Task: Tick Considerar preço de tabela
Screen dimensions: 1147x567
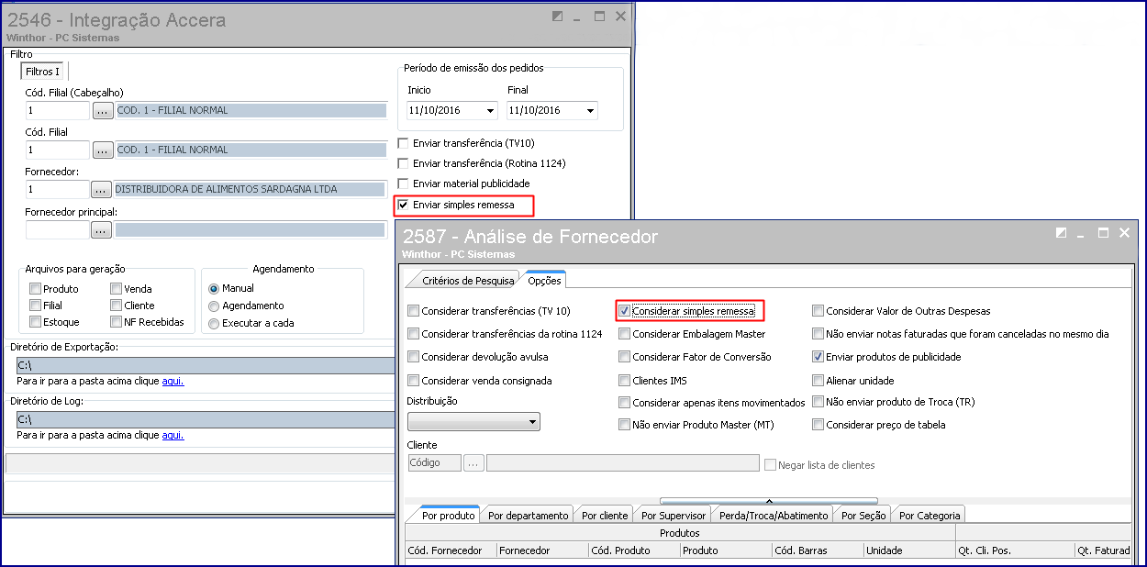Action: coord(818,425)
